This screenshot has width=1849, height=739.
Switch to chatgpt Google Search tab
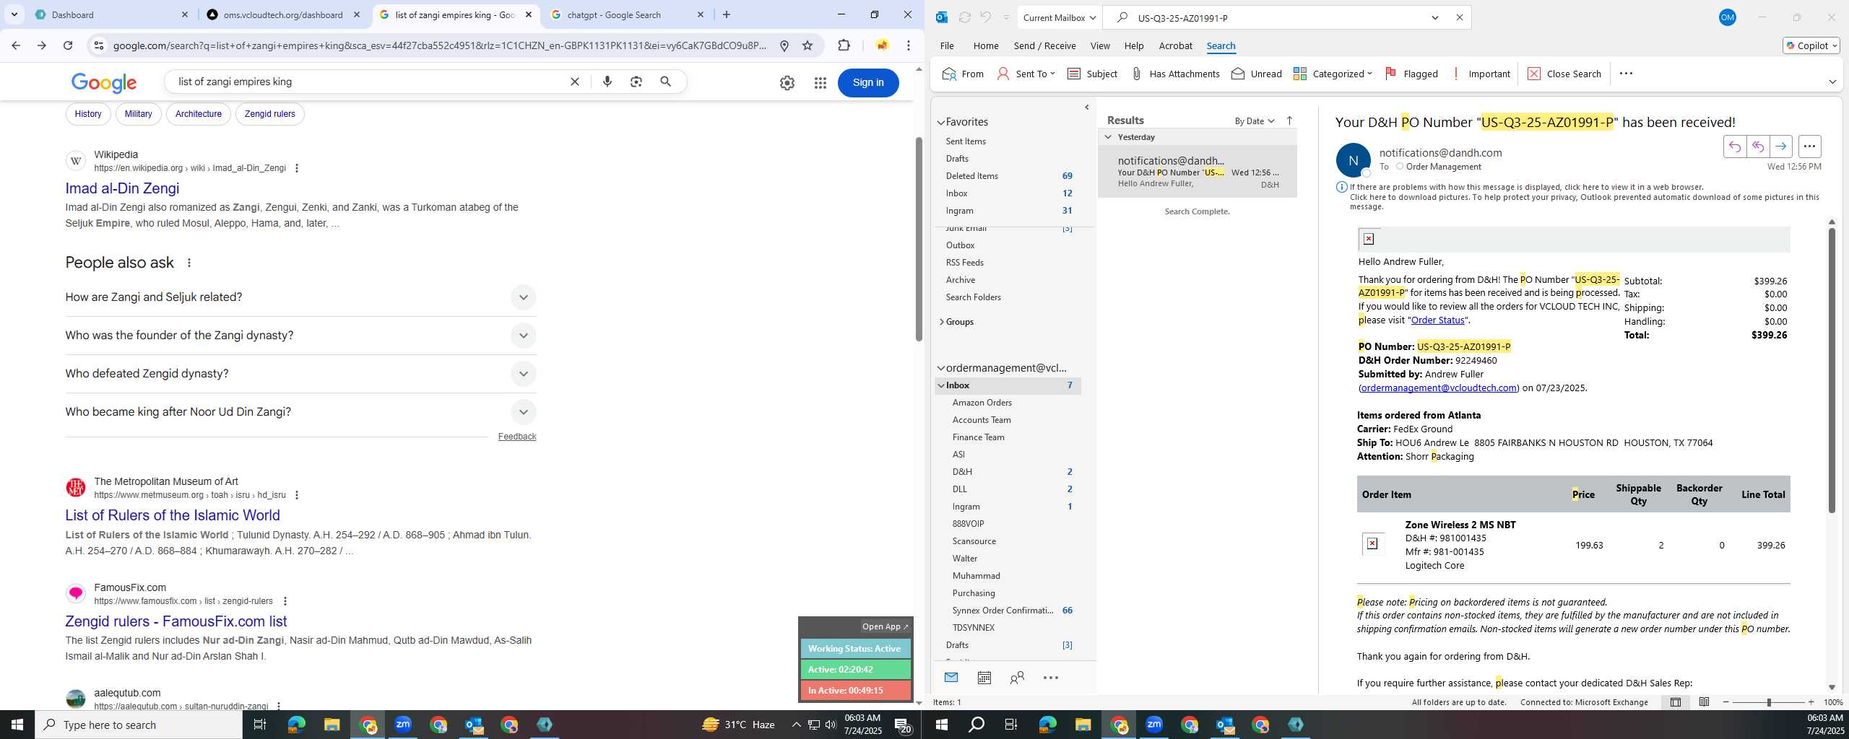pos(625,14)
